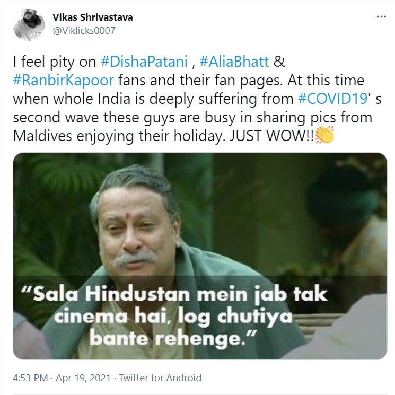Screen dimensions: 395x395
Task: Open Vikas Shrivastava's profile avatar
Action: coord(29,25)
